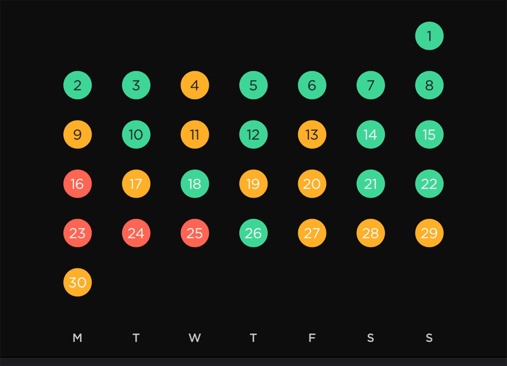Click the red day 16 circle
This screenshot has width=507, height=366.
pos(77,184)
